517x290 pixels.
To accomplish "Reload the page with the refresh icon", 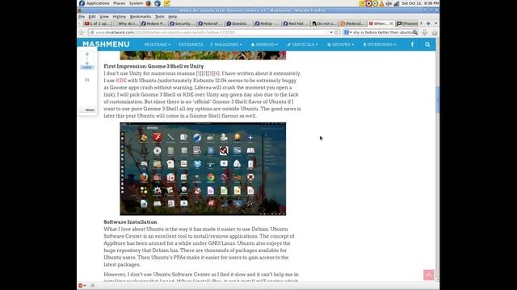I will point(336,32).
